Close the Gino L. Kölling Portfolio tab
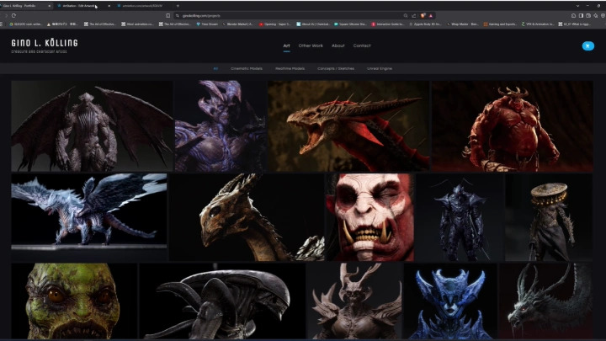 pyautogui.click(x=50, y=6)
